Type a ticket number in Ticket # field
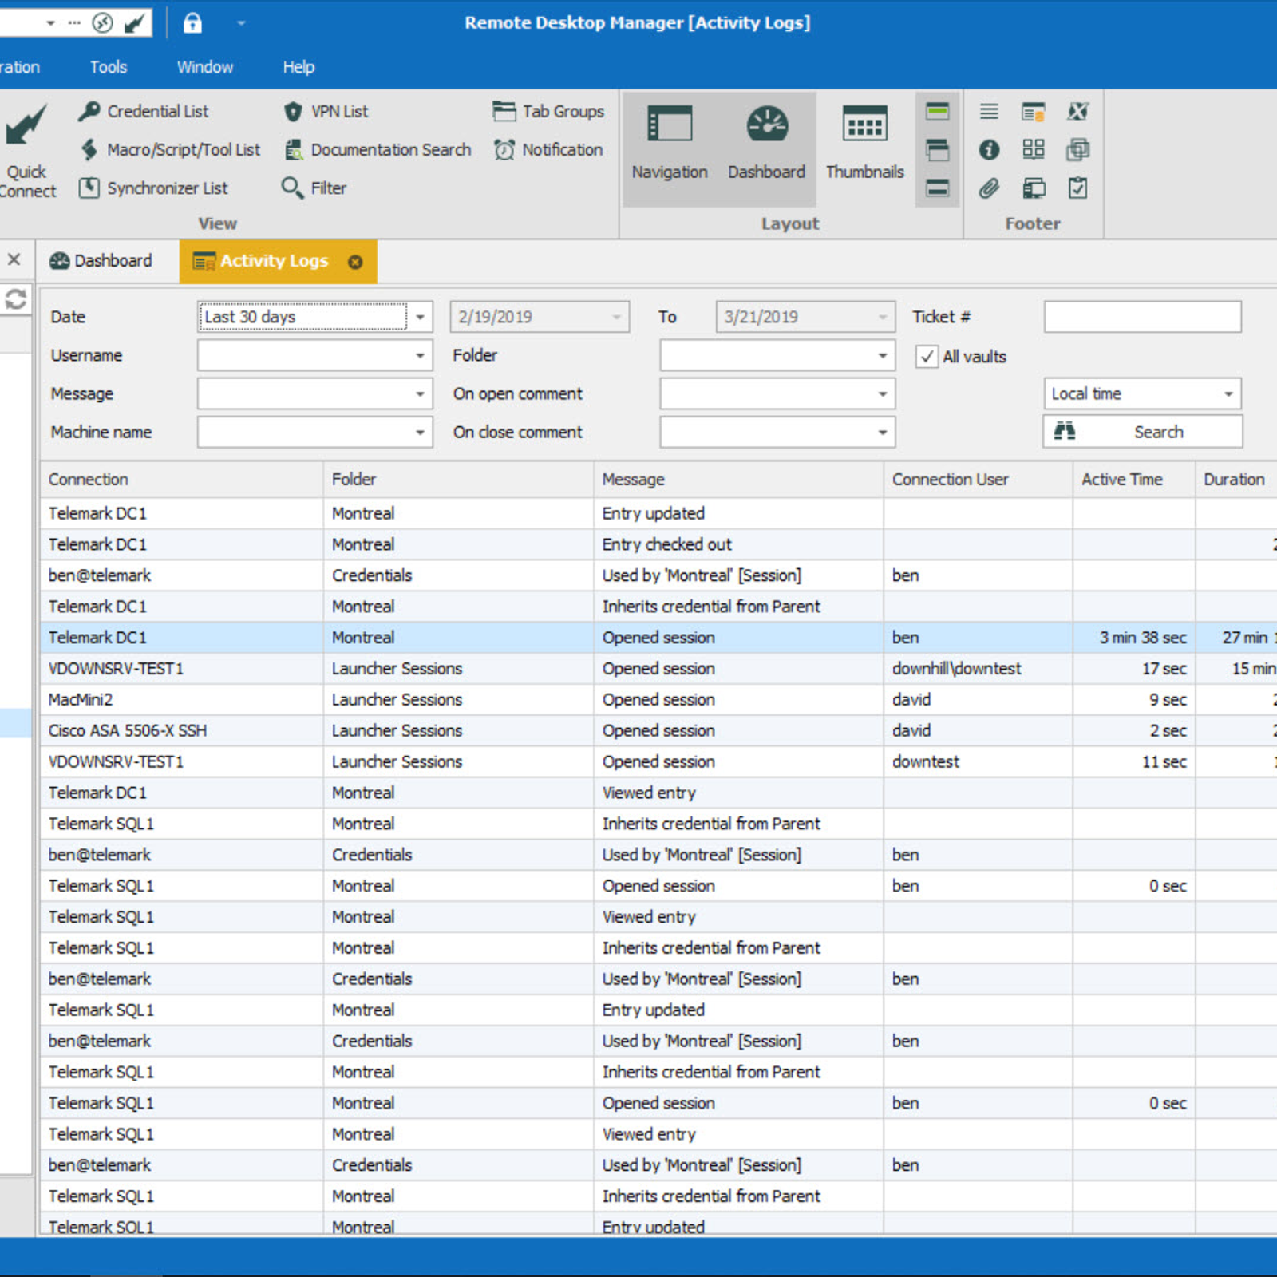The image size is (1277, 1277). (x=1143, y=316)
